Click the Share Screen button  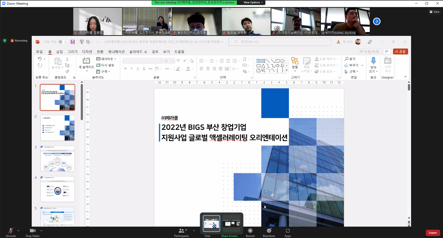(229, 236)
